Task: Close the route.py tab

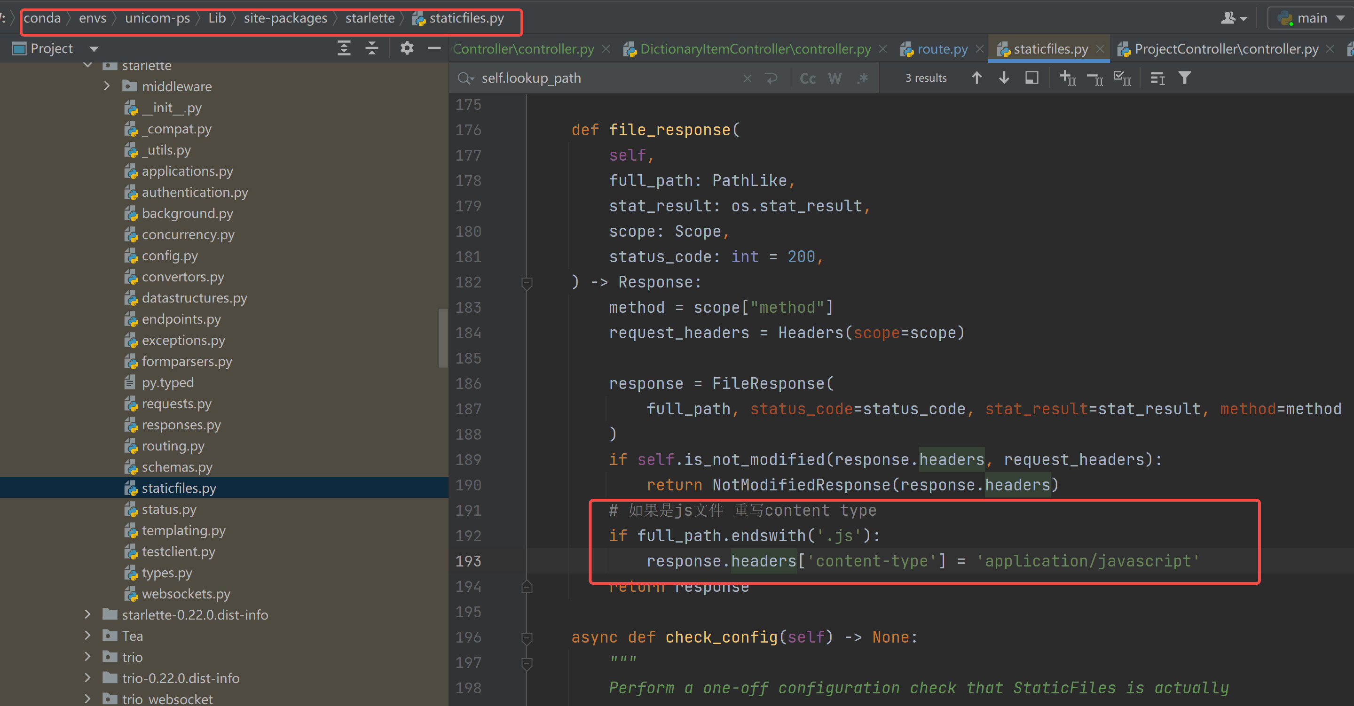Action: pos(979,49)
